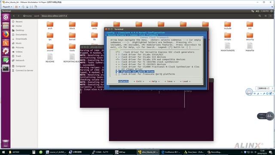This screenshot has height=155, width=275.
Task: Open Downloads in Files sidebar
Action: click(19, 39)
